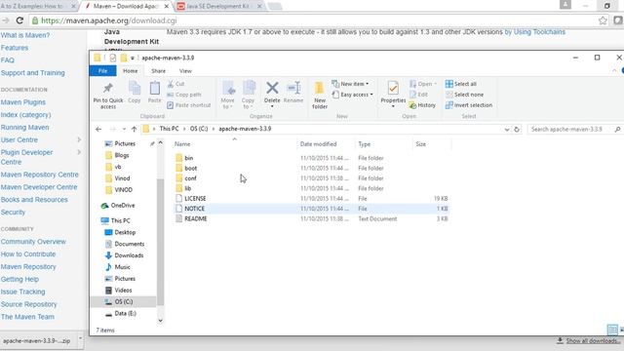624x351 pixels.
Task: Click Invert selection in ribbon
Action: coord(469,105)
